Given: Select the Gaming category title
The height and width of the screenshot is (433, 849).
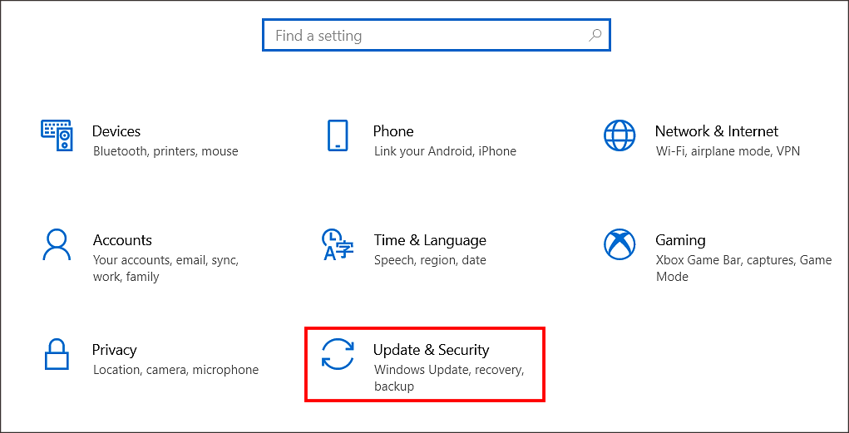Looking at the screenshot, I should point(680,240).
